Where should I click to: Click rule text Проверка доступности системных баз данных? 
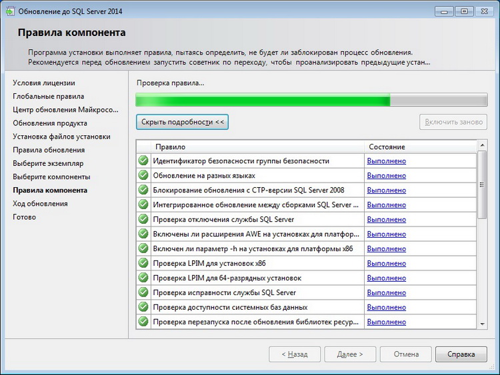[x=230, y=308]
